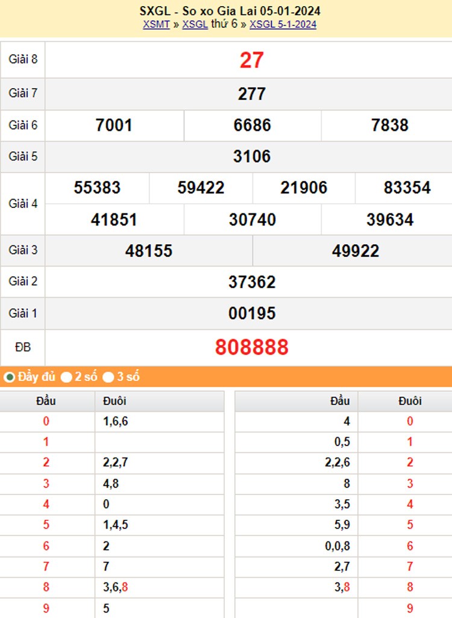Click the Giải 8 result 27
452x618 pixels.
click(251, 60)
